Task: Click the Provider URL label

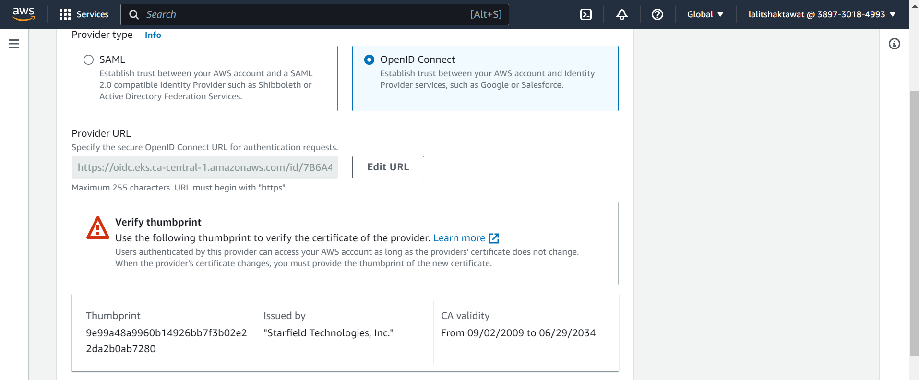Action: pyautogui.click(x=101, y=133)
